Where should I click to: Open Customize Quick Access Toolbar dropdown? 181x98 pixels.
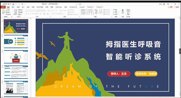[25, 4]
